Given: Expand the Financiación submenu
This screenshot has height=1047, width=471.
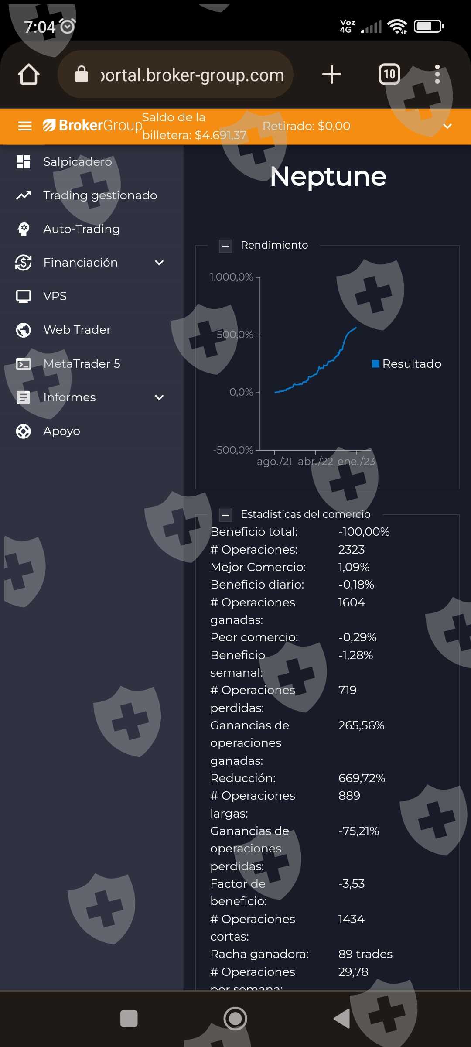Looking at the screenshot, I should click(x=159, y=263).
